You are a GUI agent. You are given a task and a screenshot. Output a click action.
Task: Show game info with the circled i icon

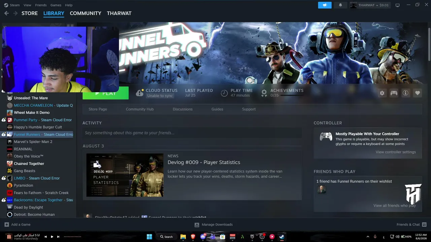405,93
